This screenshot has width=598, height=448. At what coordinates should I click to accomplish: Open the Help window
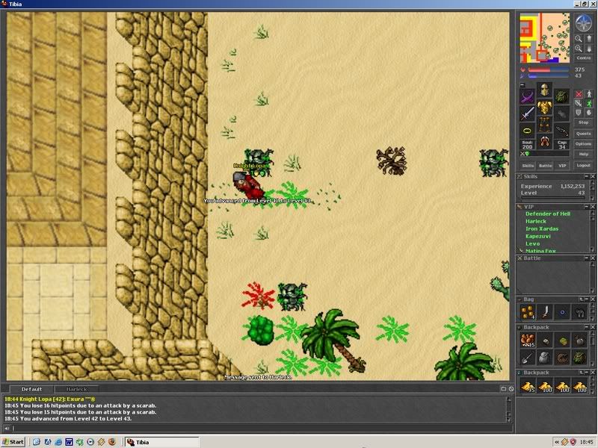[x=584, y=155]
